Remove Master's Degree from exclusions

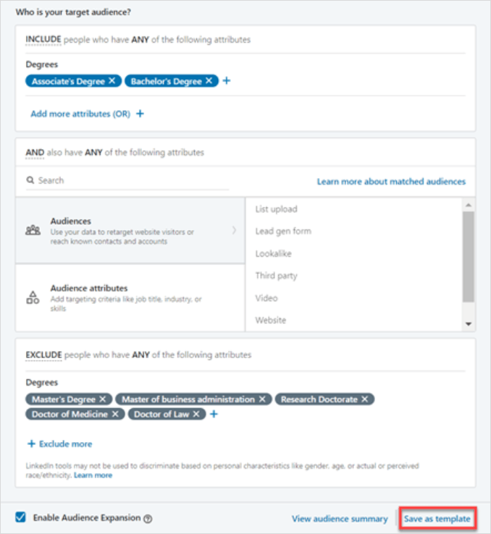103,399
